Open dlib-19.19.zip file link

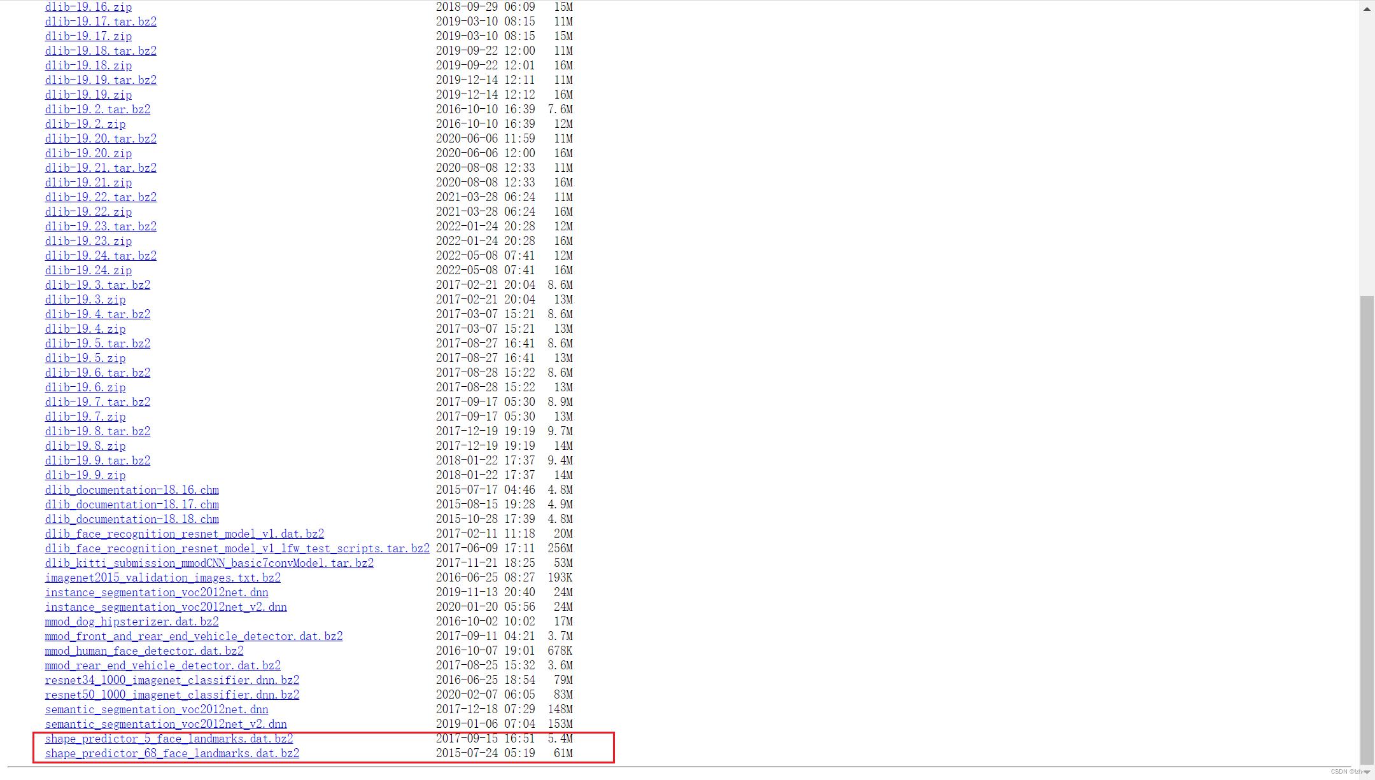click(x=88, y=95)
